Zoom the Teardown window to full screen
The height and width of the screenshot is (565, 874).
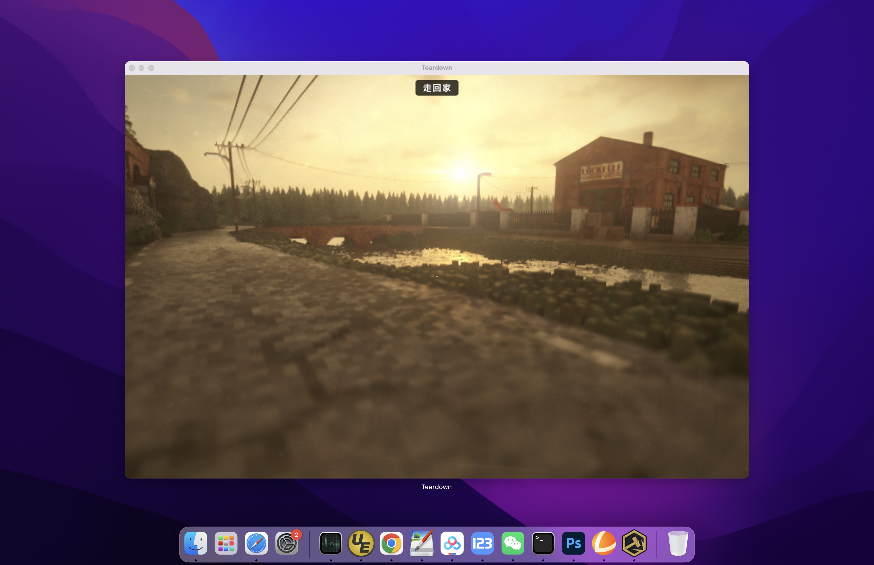pos(151,68)
